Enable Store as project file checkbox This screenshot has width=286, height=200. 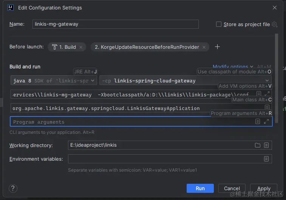219,24
